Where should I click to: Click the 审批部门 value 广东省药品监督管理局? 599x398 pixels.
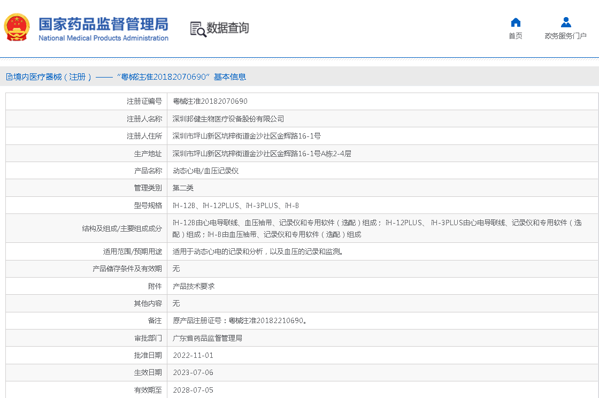[x=208, y=338]
